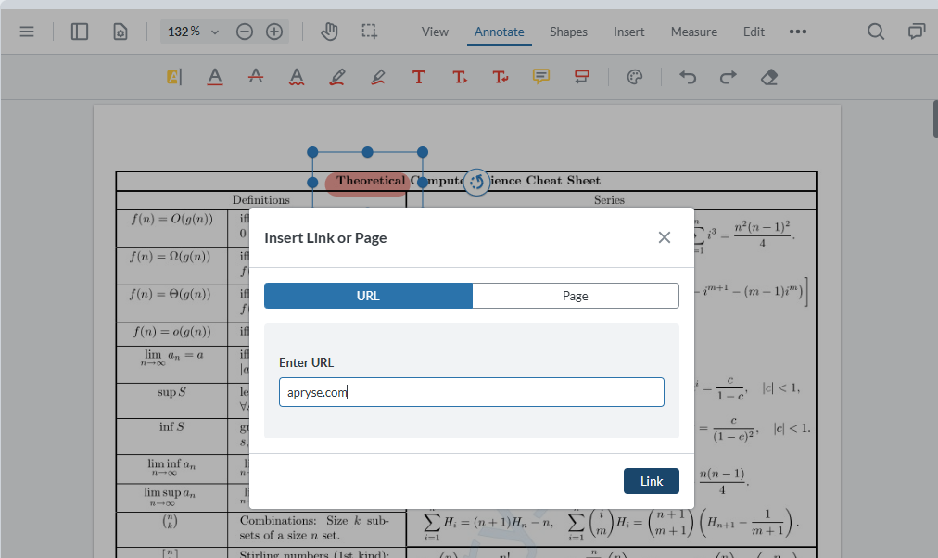
Task: Open the Measure tab
Action: (693, 32)
